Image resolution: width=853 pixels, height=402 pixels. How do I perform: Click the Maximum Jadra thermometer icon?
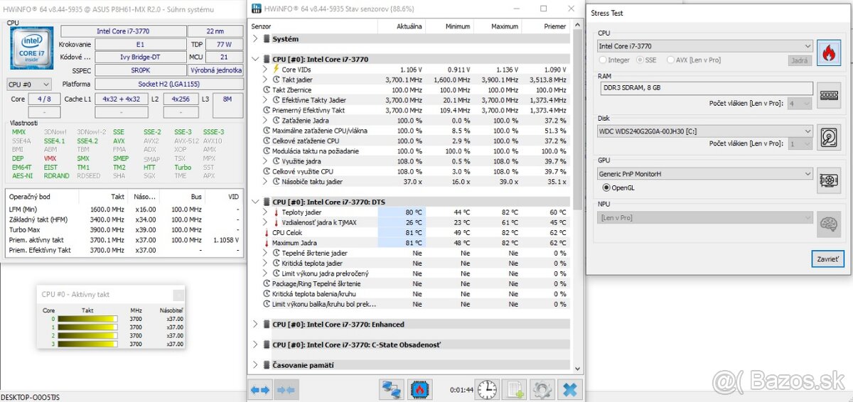coord(267,243)
